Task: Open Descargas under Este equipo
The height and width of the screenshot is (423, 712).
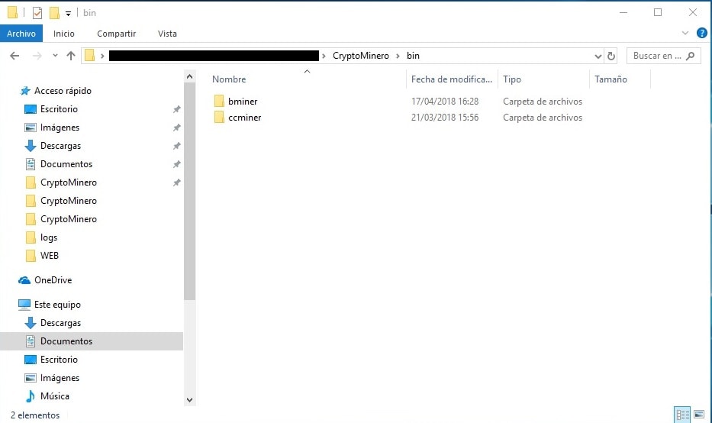Action: click(x=60, y=323)
